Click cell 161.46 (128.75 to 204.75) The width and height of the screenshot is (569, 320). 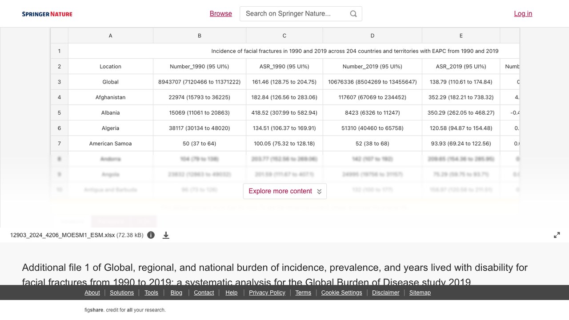pyautogui.click(x=284, y=82)
